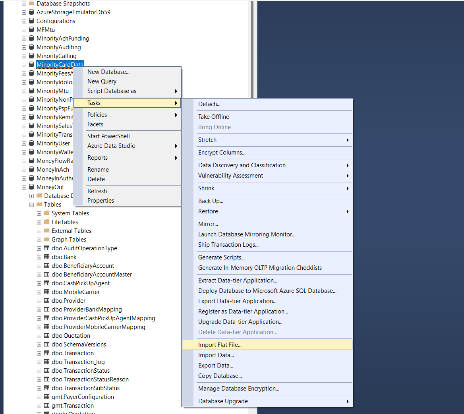Viewport: 464px width, 414px height.
Task: Click the MinorityAuditing database icon
Action: [31, 47]
